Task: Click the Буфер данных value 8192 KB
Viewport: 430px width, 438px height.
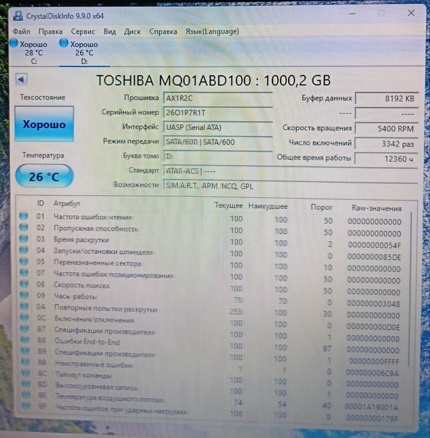Action: (x=386, y=98)
